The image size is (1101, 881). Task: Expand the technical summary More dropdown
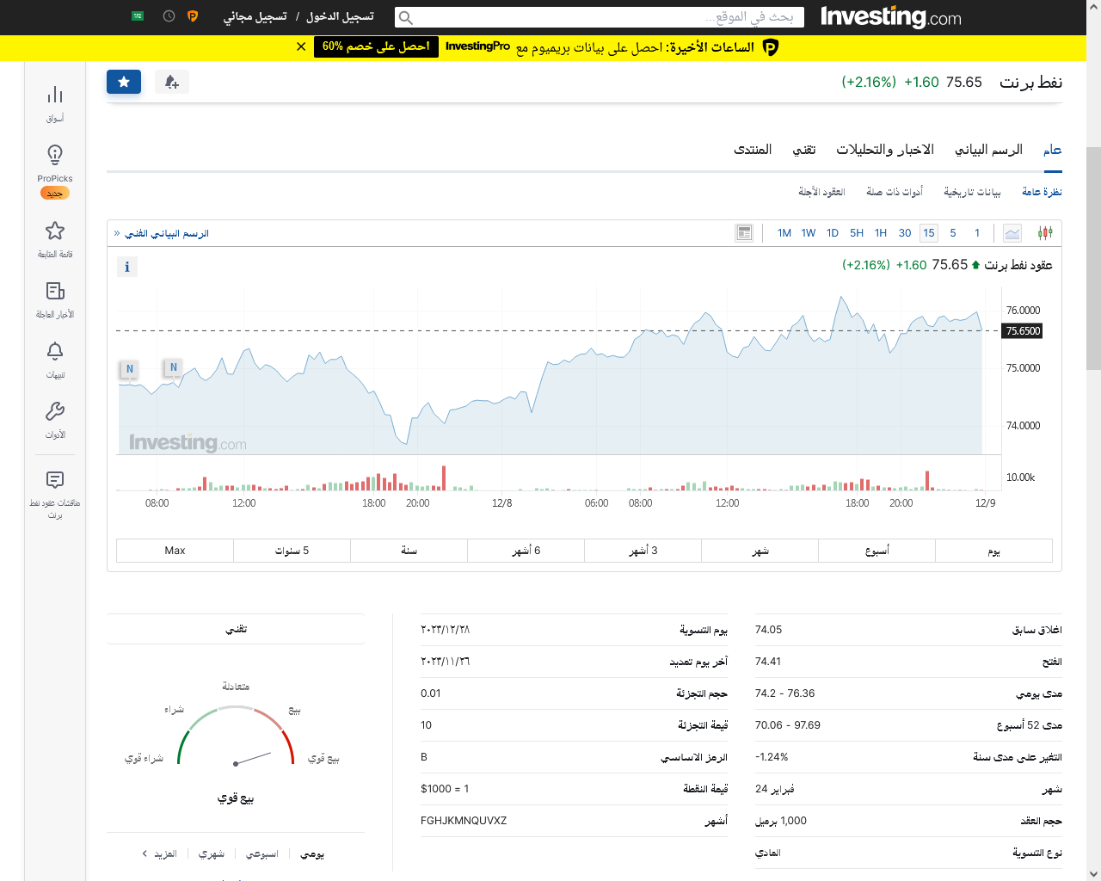coord(160,854)
